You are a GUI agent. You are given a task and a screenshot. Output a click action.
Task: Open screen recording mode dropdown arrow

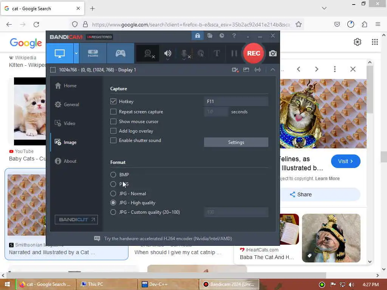76,53
